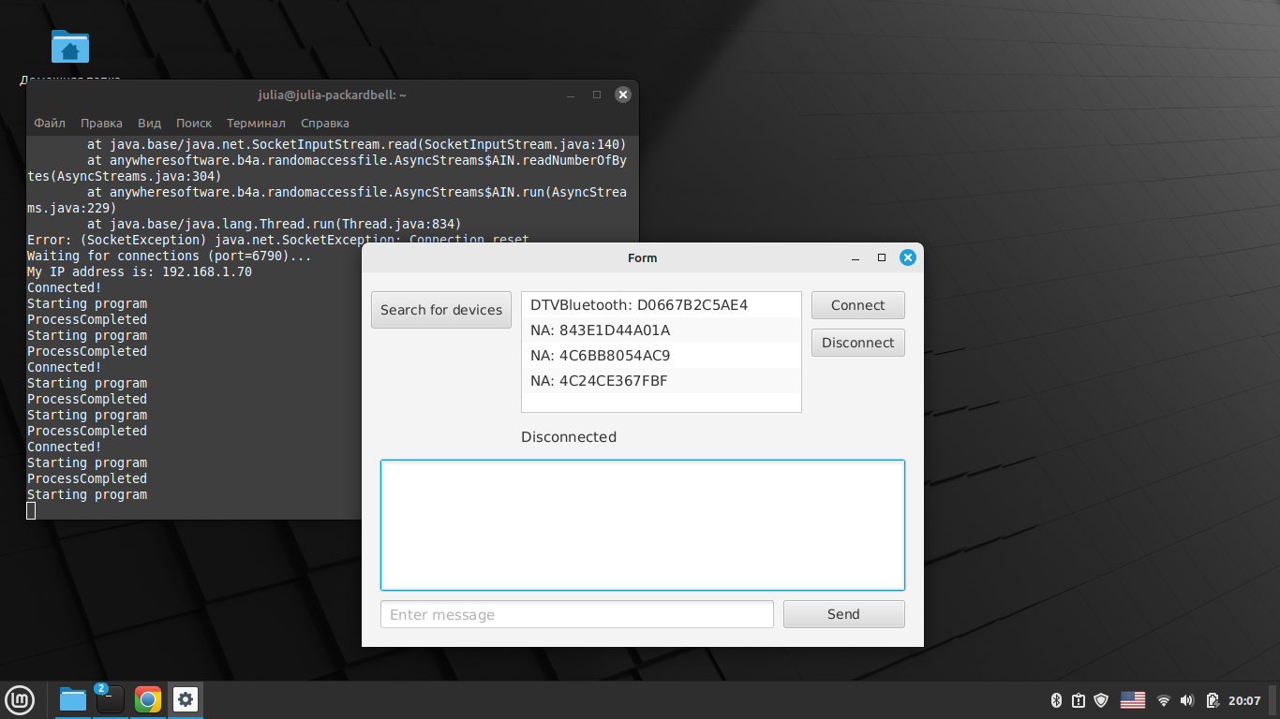Image resolution: width=1280 pixels, height=719 pixels.
Task: Minimize the Form window
Action: [x=856, y=257]
